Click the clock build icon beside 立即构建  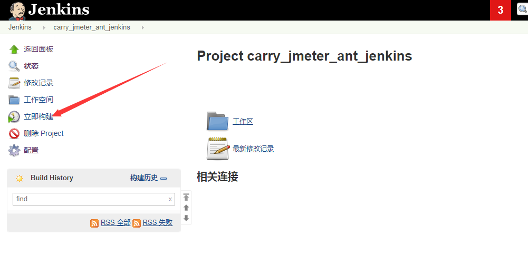click(14, 116)
